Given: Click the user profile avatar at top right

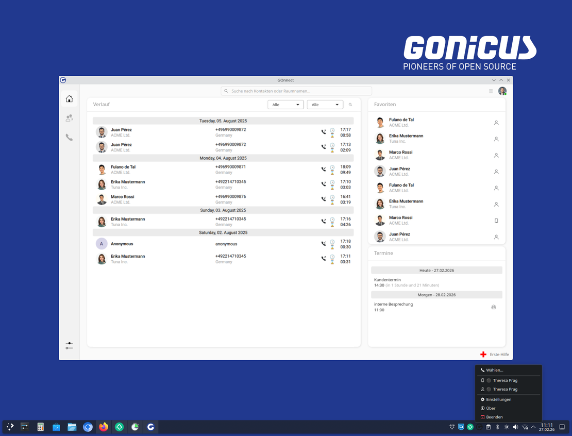Looking at the screenshot, I should (x=502, y=91).
